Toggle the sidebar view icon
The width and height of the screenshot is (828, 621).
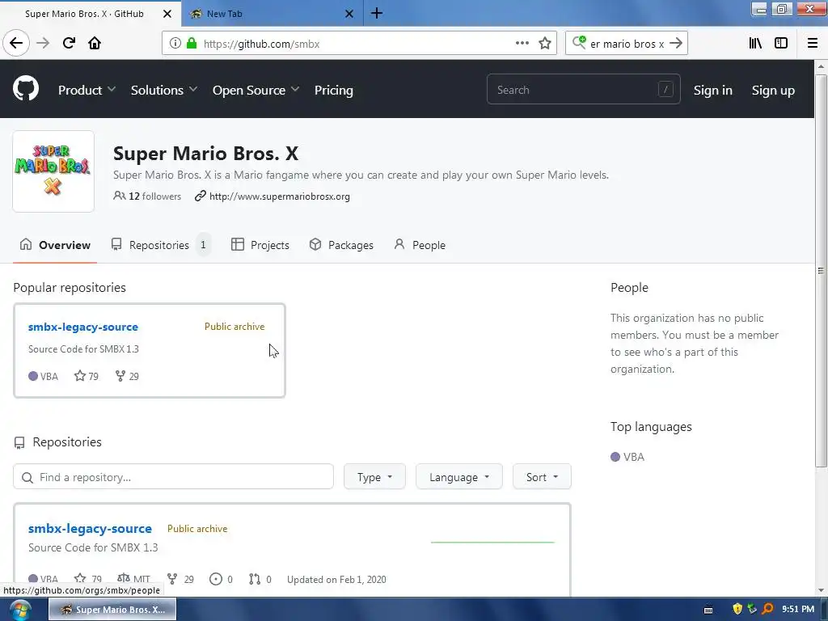pos(781,44)
